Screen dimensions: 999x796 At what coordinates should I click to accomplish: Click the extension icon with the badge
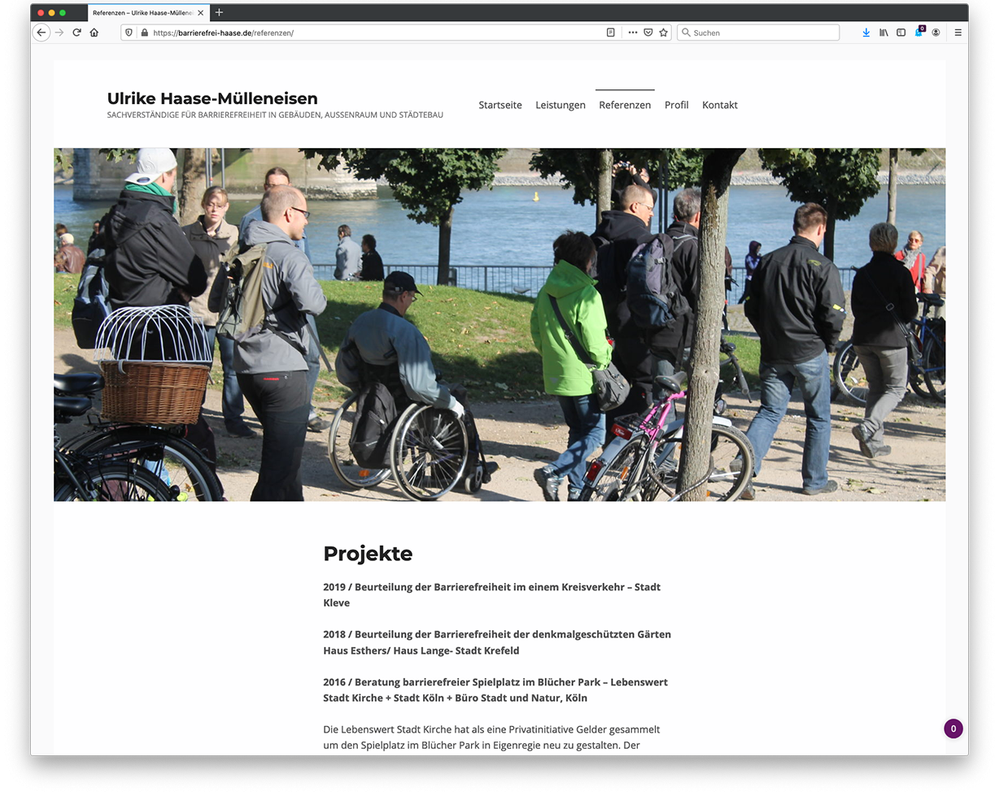pyautogui.click(x=919, y=32)
